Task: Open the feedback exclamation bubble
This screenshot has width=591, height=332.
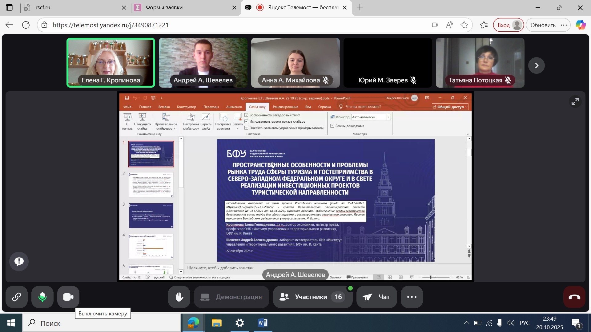Action: (19, 262)
